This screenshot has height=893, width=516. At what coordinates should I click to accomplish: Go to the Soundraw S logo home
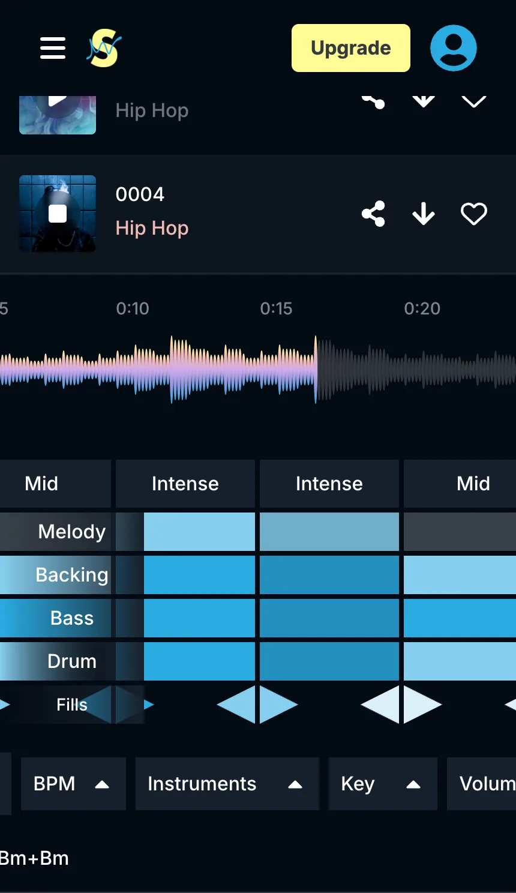(x=104, y=48)
